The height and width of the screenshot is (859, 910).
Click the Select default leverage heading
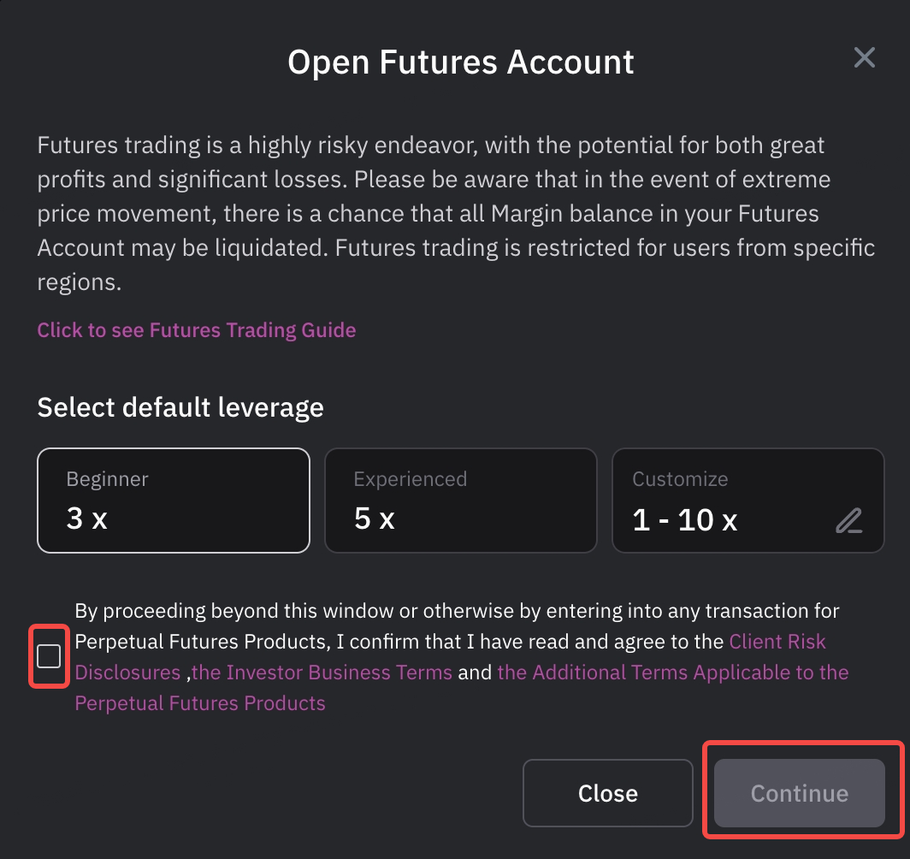pyautogui.click(x=180, y=406)
